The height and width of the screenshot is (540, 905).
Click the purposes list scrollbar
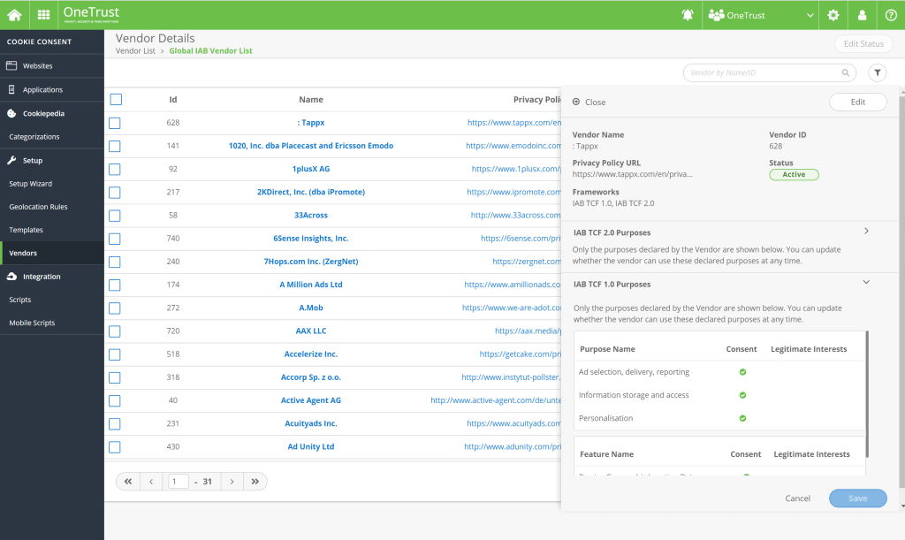(x=867, y=394)
